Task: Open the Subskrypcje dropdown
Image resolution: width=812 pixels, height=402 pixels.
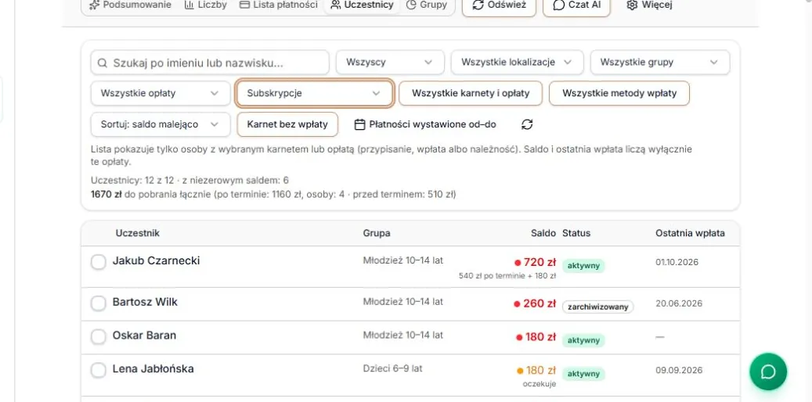Action: 314,94
